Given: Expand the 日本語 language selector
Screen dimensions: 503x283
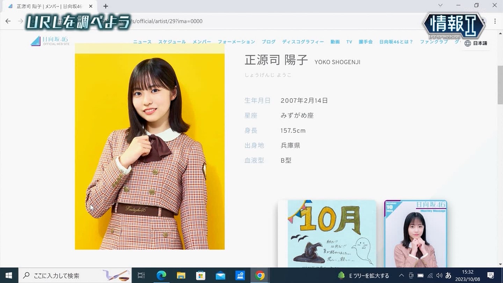Looking at the screenshot, I should tap(476, 43).
